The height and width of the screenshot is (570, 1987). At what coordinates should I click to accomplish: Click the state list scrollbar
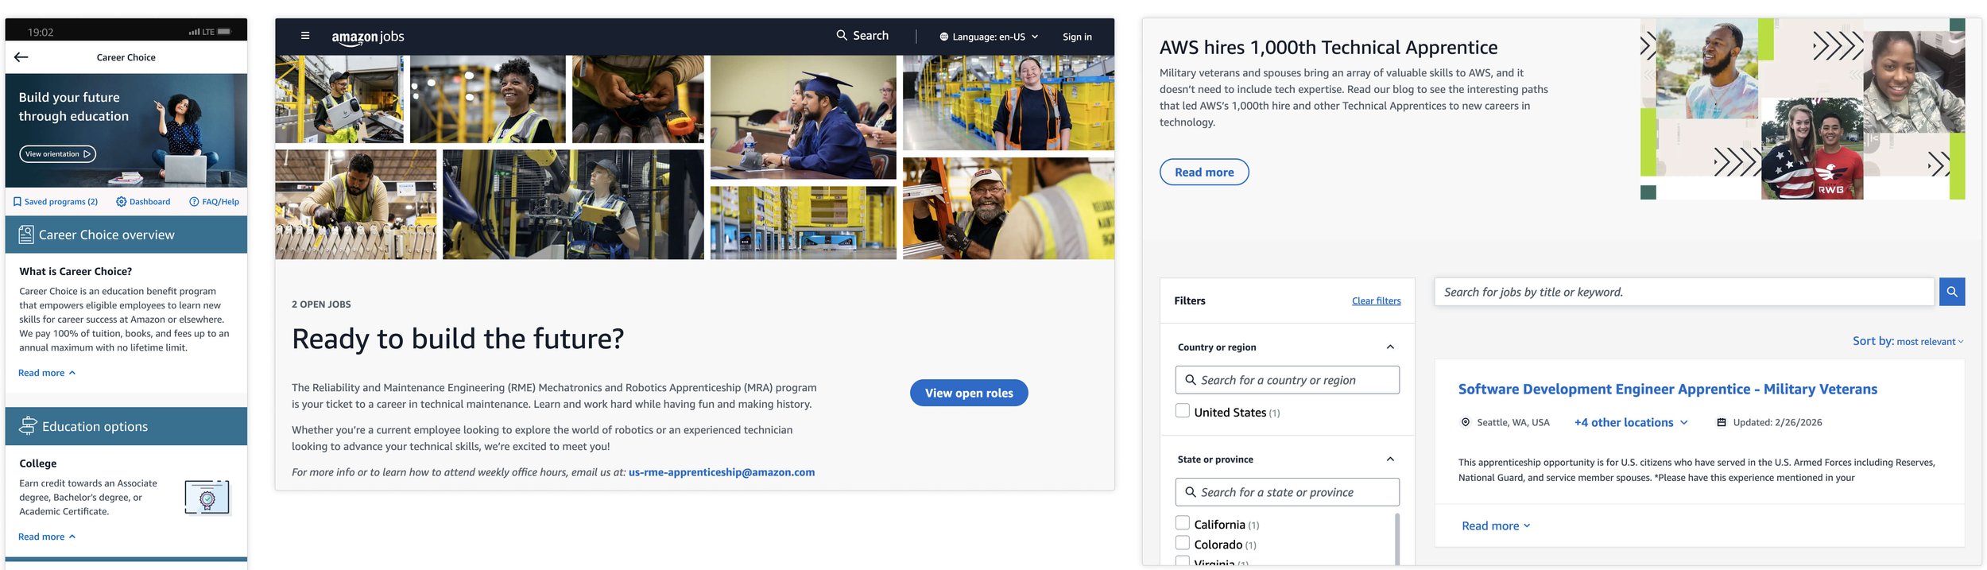coord(1397,539)
